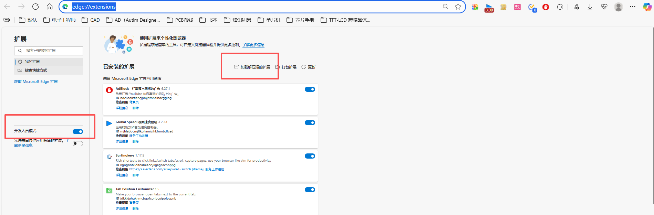Open the pink translate extension icon
Screen dimensions: 654x215
pos(518,7)
